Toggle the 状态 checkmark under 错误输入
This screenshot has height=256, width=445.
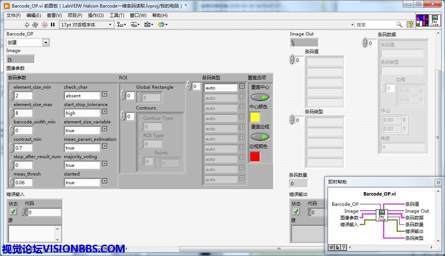(x=13, y=212)
